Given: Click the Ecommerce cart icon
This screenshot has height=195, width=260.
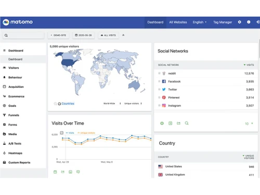Looking at the screenshot, I should click(5, 96).
